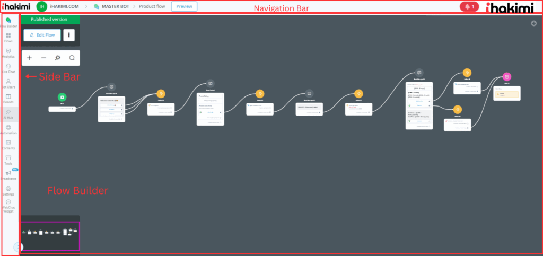Go to Live Chat in sidebar
543x256 pixels.
8,68
